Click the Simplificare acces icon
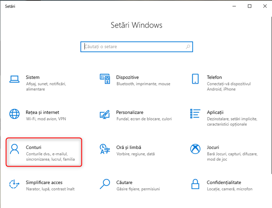The image size is (272, 208). [14, 184]
